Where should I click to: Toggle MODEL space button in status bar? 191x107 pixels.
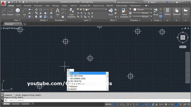tap(108, 104)
